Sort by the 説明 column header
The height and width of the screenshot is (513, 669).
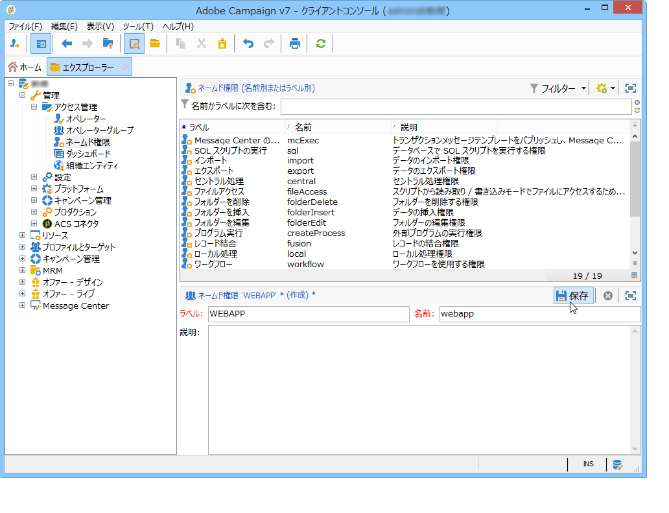pyautogui.click(x=443, y=127)
